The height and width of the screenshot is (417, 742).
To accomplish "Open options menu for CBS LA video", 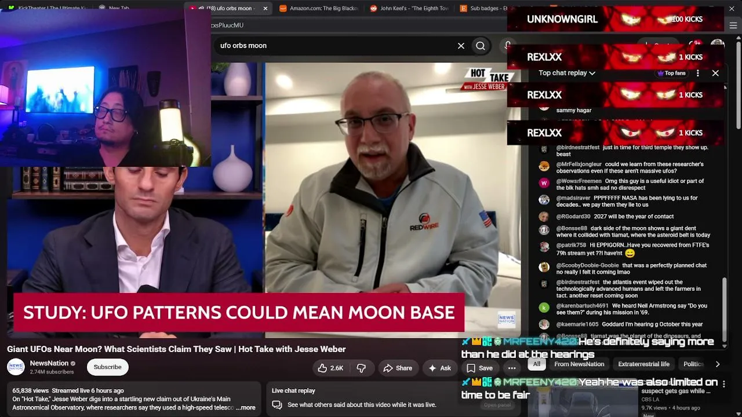I will tap(723, 383).
